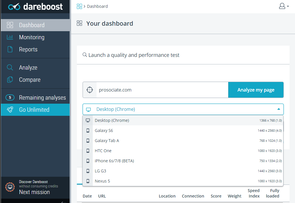Open Dashboard in the sidebar menu
The image size is (295, 203).
tap(32, 25)
